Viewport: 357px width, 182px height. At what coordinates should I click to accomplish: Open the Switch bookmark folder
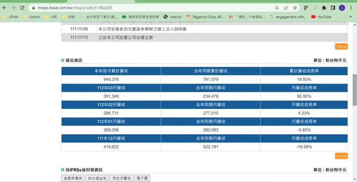(31, 17)
